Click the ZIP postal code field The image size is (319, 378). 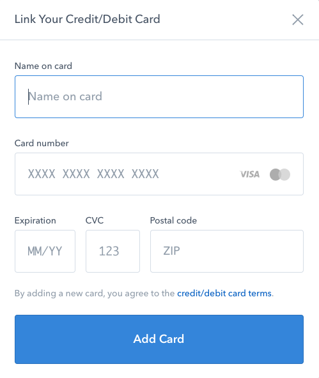(x=227, y=251)
